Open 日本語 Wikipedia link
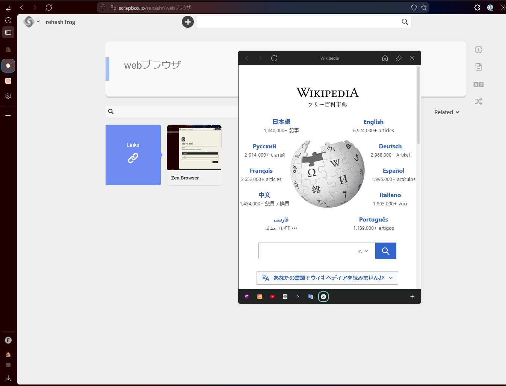Image resolution: width=506 pixels, height=386 pixels. coord(281,122)
